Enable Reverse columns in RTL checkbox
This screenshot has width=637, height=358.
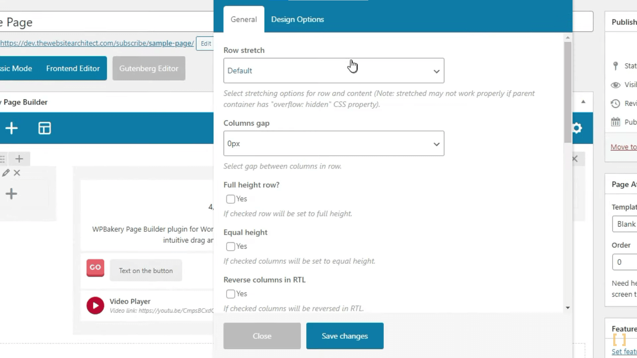click(231, 294)
